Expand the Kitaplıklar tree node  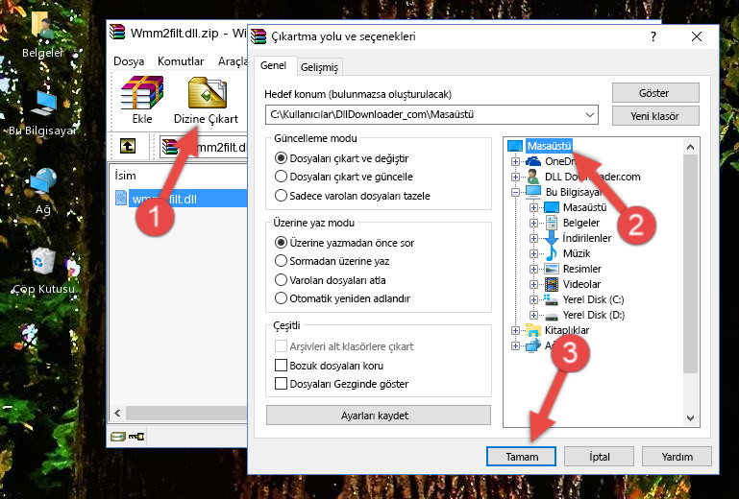click(x=515, y=330)
